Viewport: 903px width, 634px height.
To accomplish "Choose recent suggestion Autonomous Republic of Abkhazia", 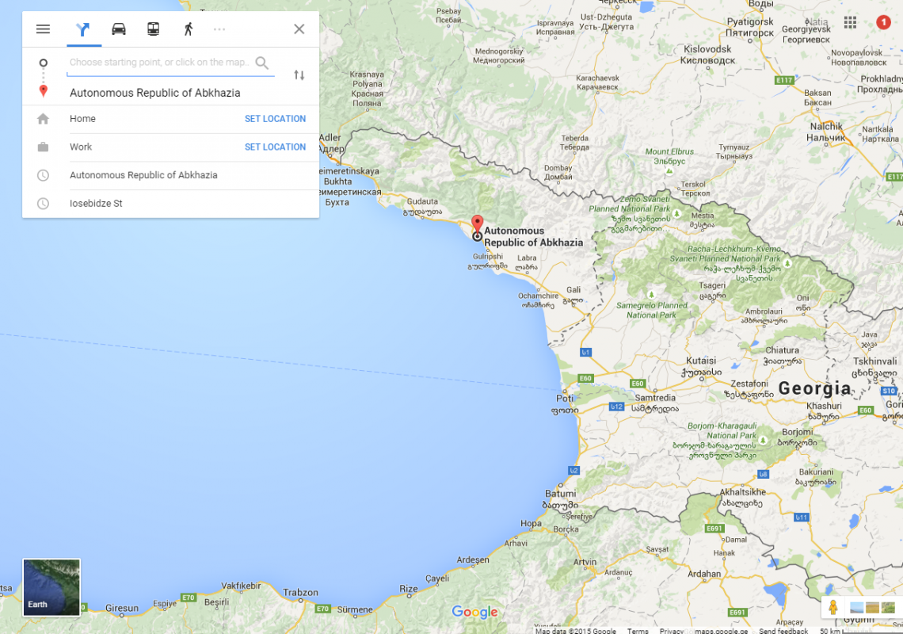I will 170,175.
